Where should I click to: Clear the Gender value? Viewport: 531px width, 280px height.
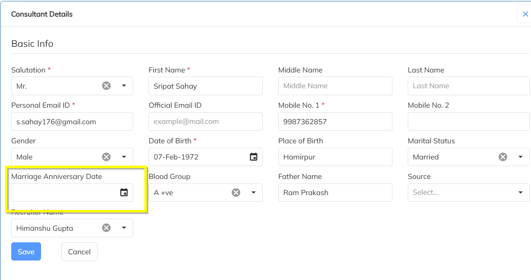(x=107, y=157)
